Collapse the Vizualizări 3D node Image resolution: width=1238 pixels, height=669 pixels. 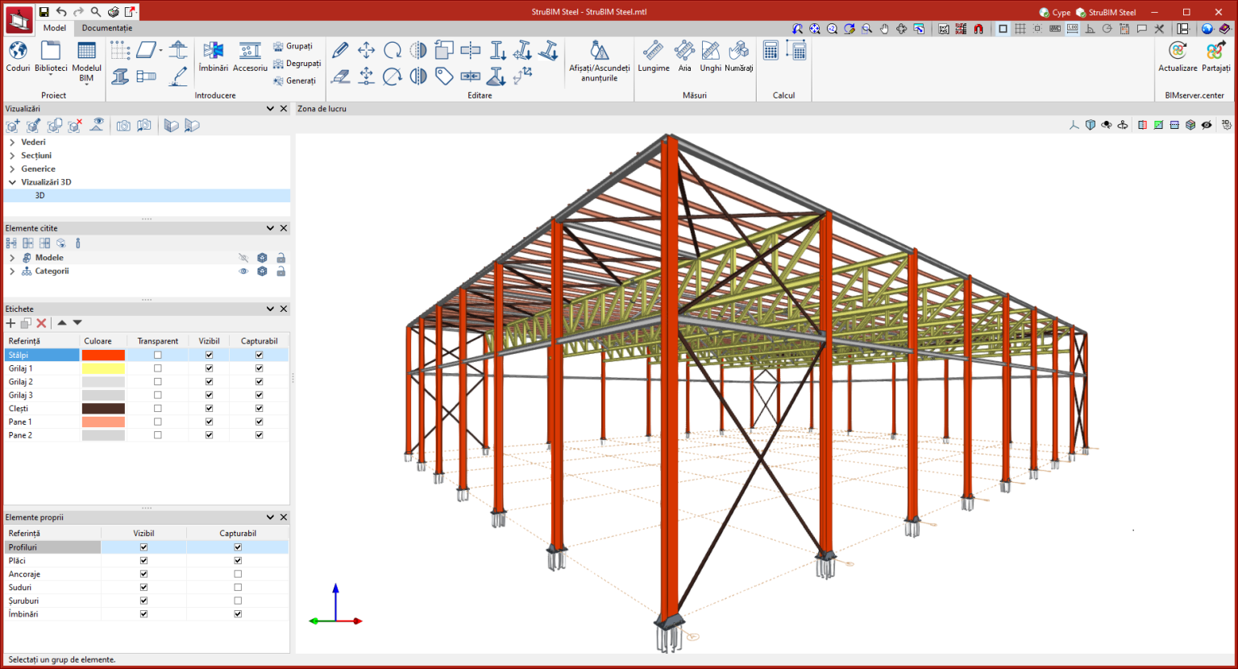(12, 182)
